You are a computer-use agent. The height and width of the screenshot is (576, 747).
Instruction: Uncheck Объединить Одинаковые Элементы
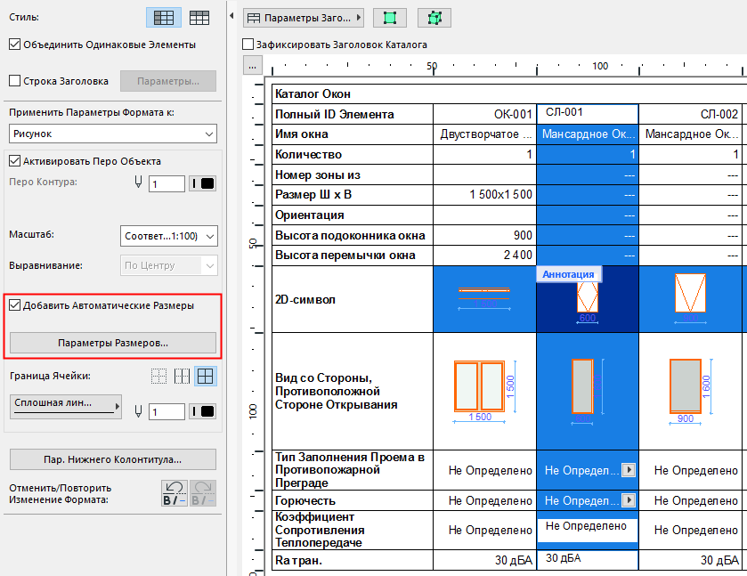pos(14,44)
